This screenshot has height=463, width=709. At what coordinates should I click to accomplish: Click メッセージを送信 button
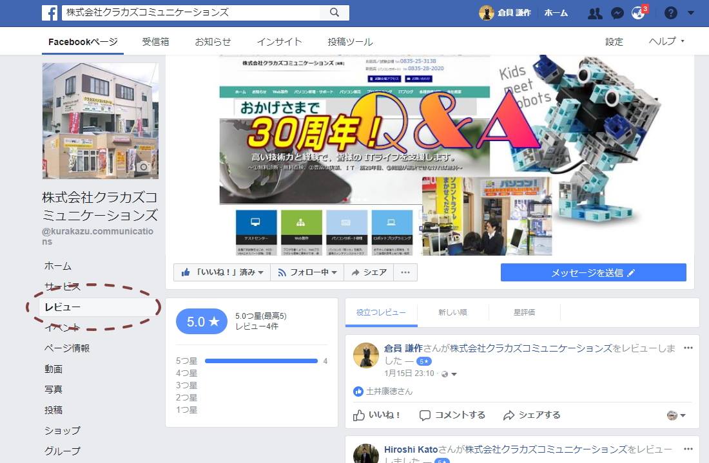[x=593, y=272]
